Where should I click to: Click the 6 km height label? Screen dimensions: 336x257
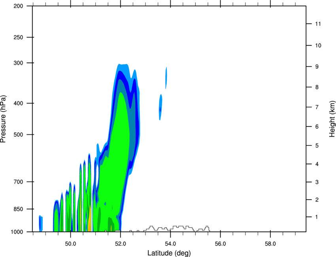tap(317, 127)
